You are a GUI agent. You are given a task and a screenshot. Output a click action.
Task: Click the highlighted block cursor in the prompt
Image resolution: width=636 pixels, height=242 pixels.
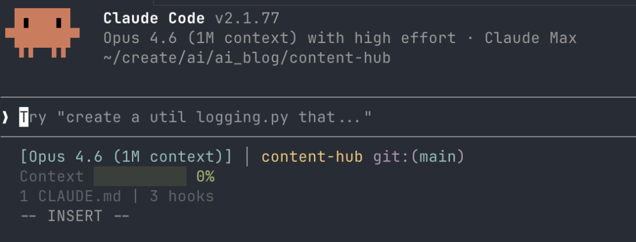pyautogui.click(x=24, y=117)
